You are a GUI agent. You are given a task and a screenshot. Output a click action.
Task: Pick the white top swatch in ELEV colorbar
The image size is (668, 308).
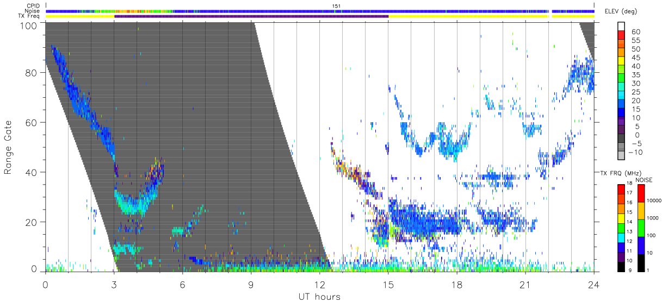point(621,26)
